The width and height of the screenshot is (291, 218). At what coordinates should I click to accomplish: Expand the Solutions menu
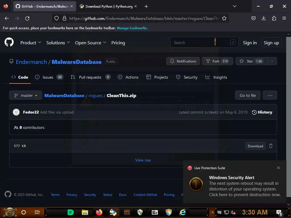pos(58,43)
